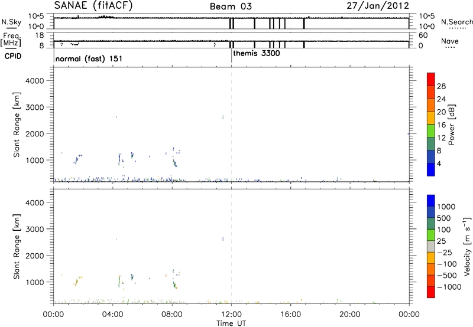Click the 27/Jan/2012 date text
The image size is (473, 327).
[x=378, y=6]
